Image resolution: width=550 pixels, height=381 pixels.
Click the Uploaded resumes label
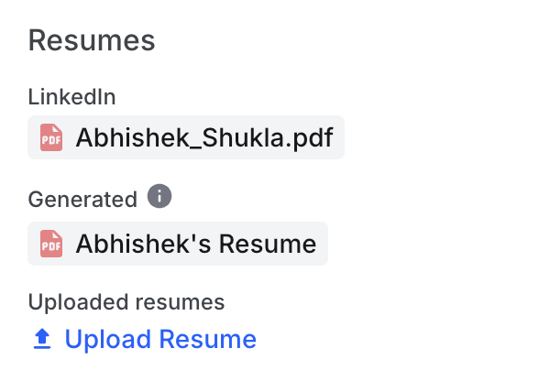[126, 302]
